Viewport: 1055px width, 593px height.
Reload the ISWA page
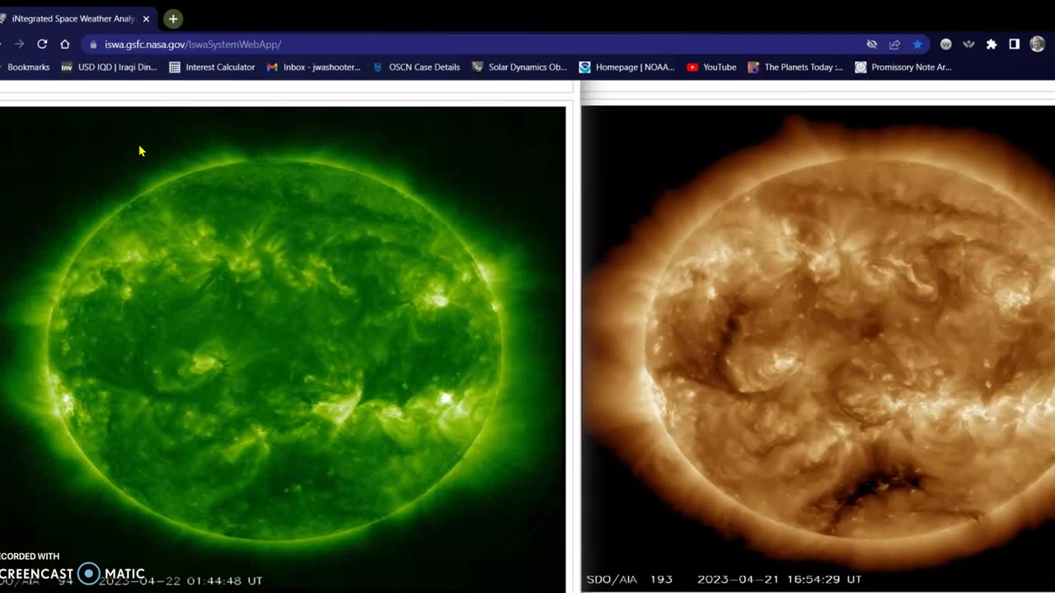point(42,44)
